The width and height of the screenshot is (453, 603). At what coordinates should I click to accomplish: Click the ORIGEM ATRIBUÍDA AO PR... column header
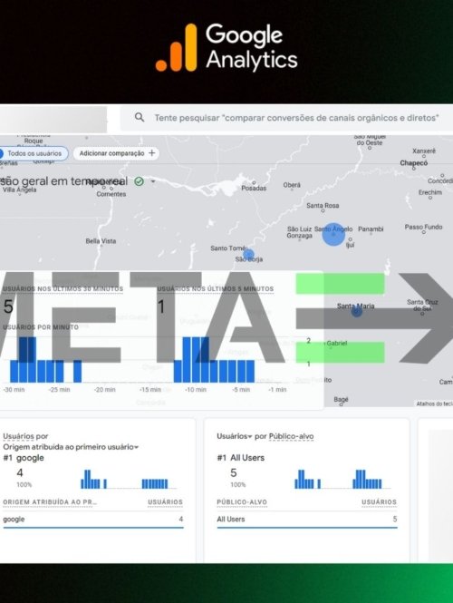(x=50, y=502)
